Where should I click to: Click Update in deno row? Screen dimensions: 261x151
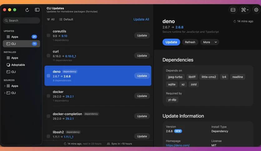pos(142,76)
